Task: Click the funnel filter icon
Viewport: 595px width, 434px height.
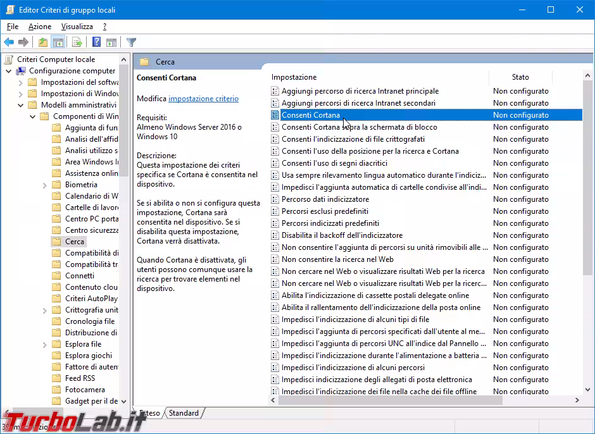Action: click(x=131, y=42)
